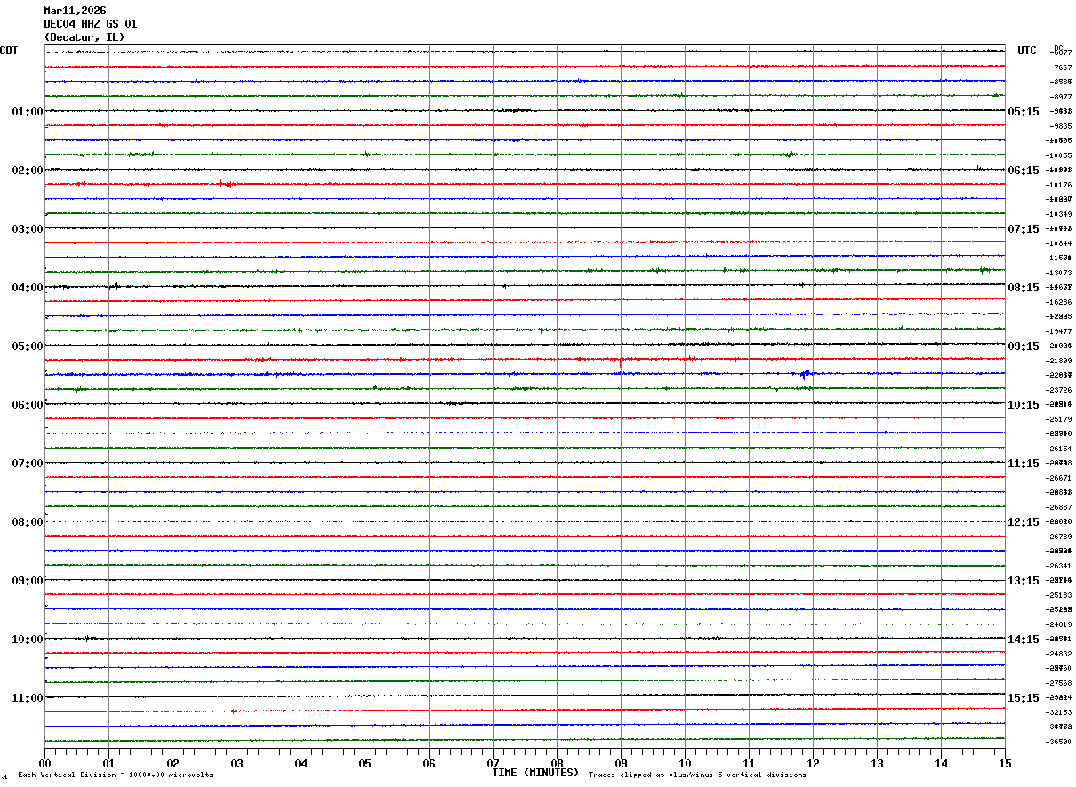The image size is (1076, 787).
Task: Click the DC offset value -26341
Action: point(1060,566)
